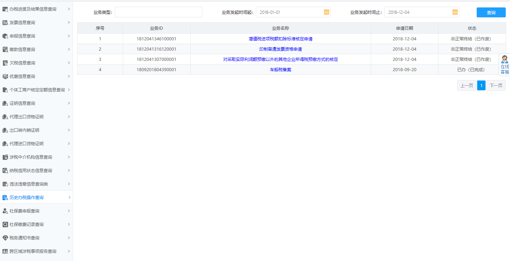510x261 pixels.
Task: Click the 社保费申报查询 sidebar icon
Action: click(5, 211)
